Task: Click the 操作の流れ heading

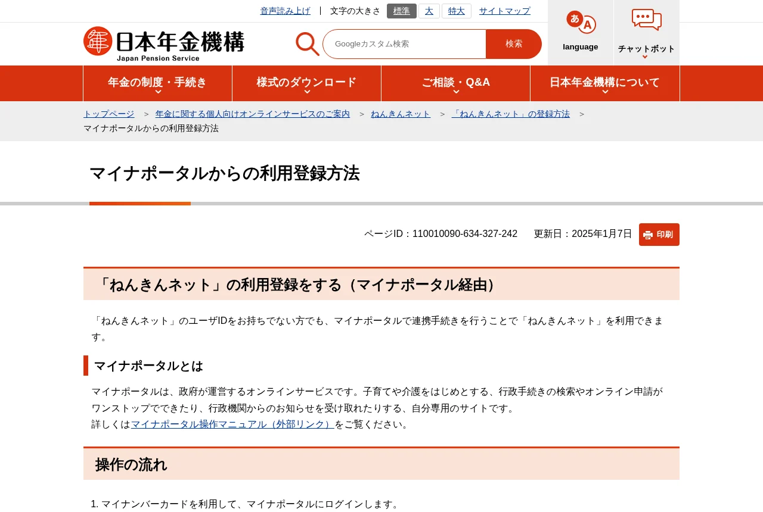Action: (x=131, y=464)
